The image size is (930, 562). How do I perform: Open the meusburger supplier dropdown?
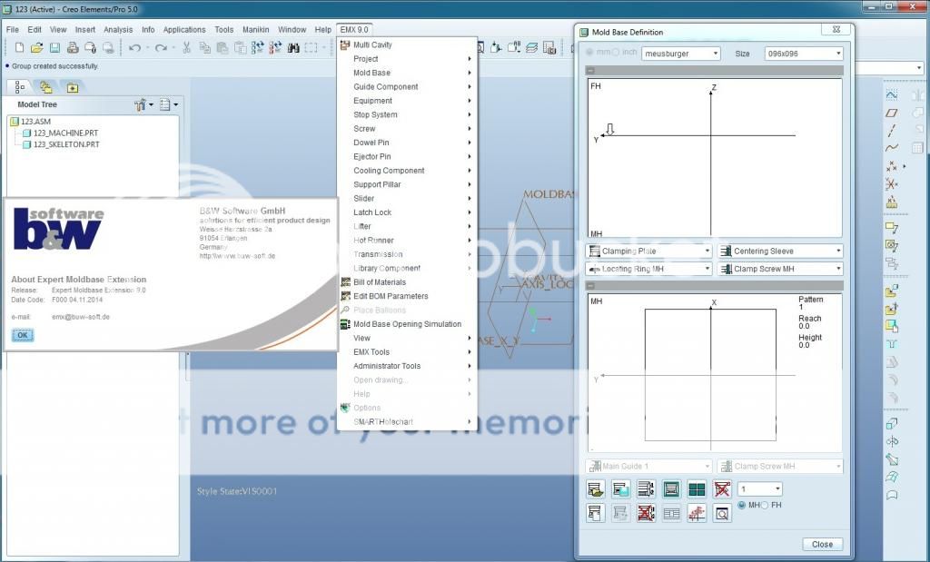680,54
